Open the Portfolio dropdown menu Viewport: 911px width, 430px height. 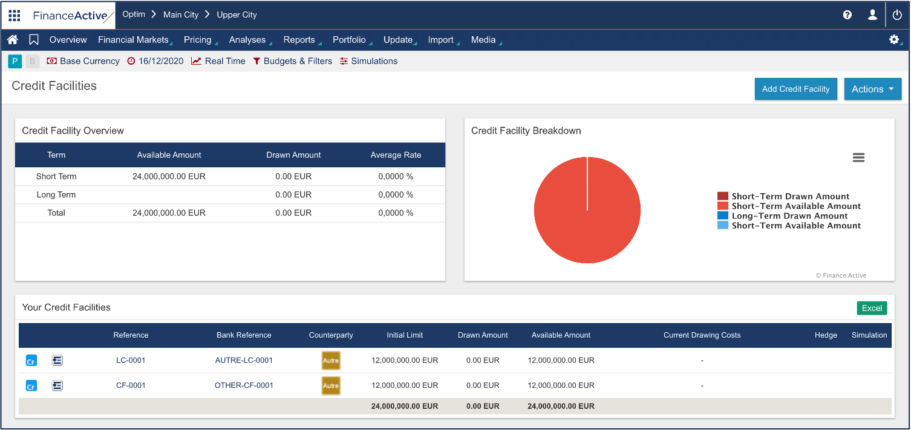349,40
